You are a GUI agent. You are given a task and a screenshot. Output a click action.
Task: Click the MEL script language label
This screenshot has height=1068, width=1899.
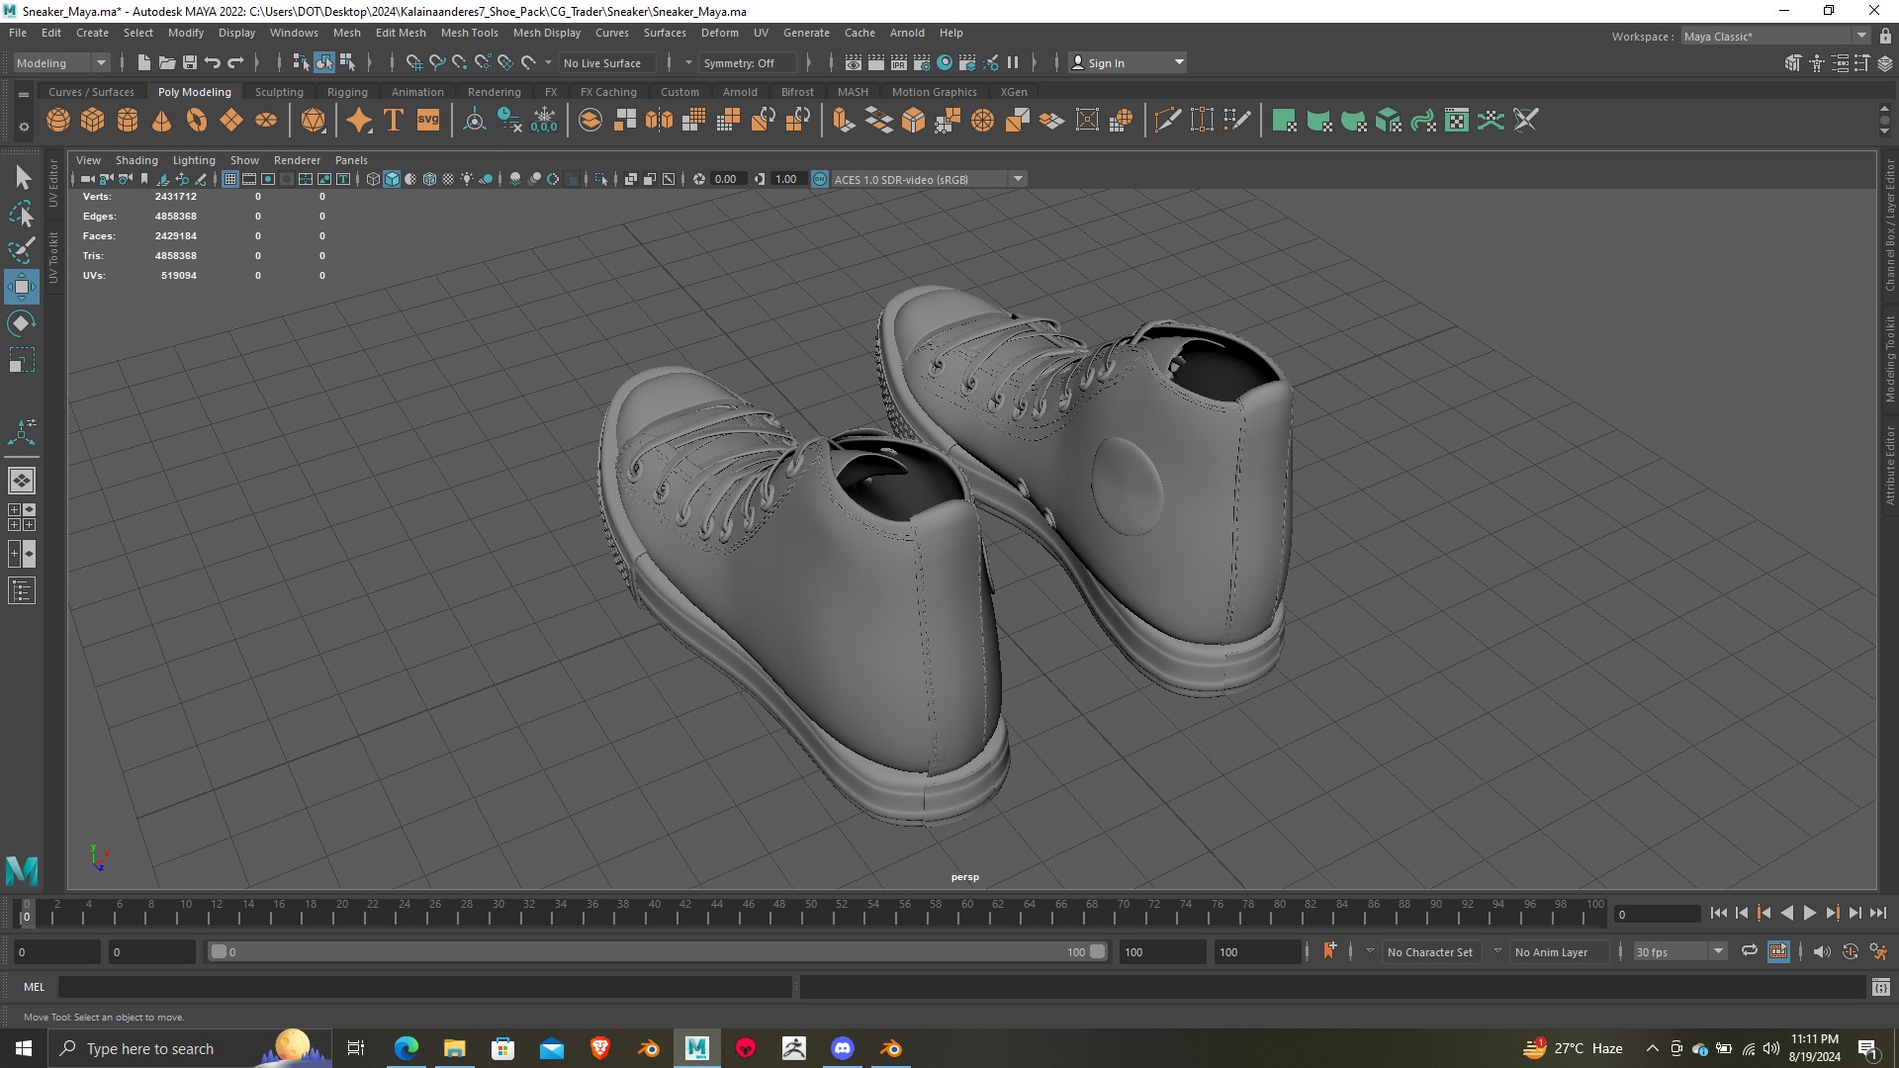pos(35,987)
